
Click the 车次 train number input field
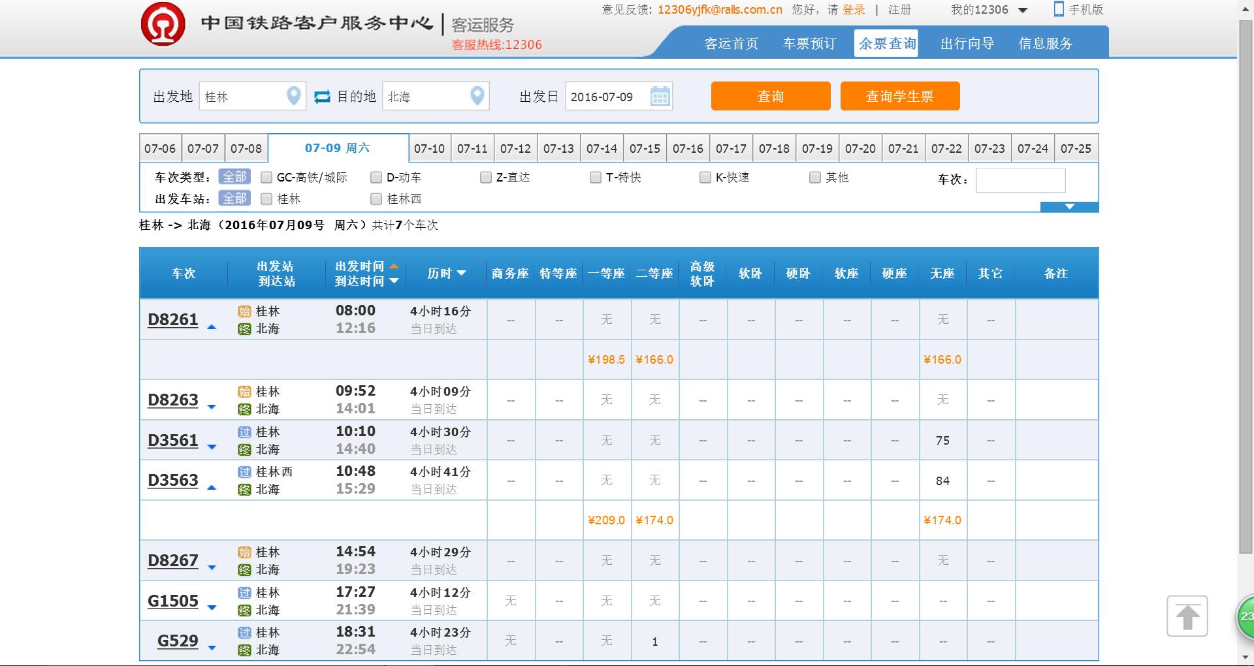click(1020, 180)
